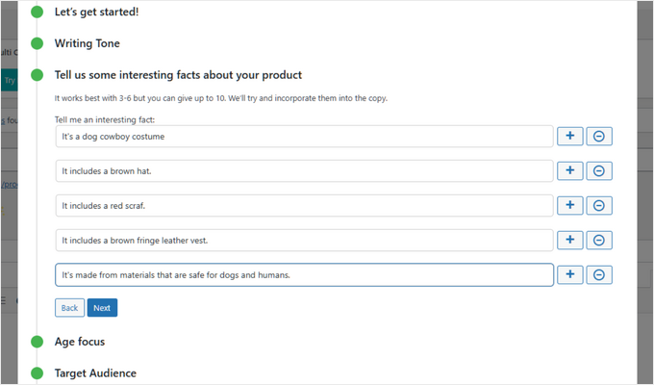Go back with the Back button
654x385 pixels.
[x=69, y=308]
